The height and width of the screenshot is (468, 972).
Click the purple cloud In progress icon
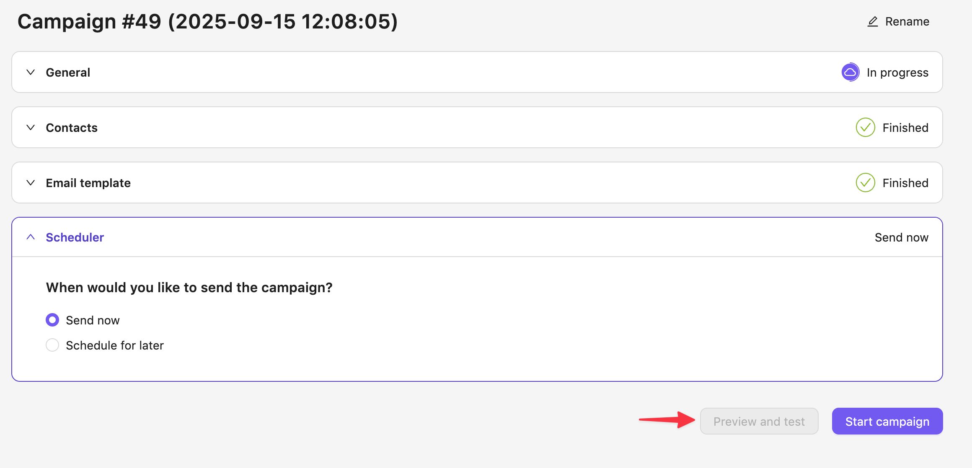(x=850, y=72)
